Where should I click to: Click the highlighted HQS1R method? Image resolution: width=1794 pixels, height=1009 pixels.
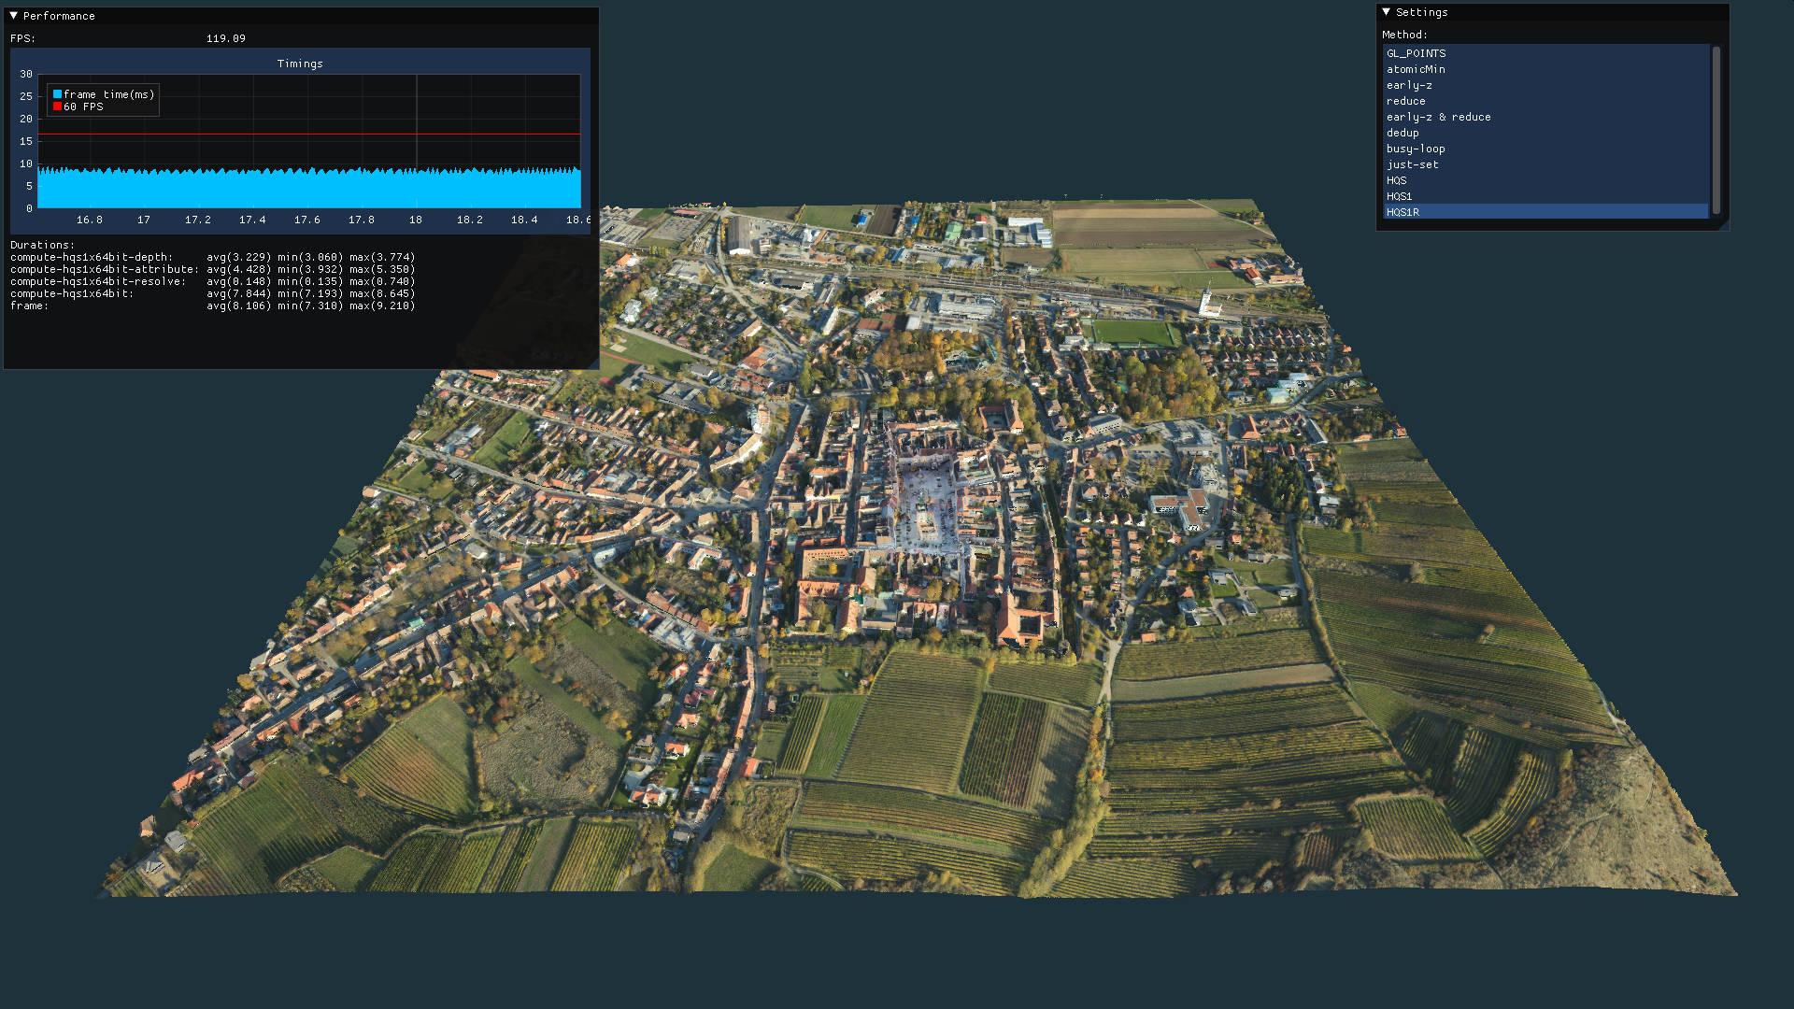click(1402, 212)
